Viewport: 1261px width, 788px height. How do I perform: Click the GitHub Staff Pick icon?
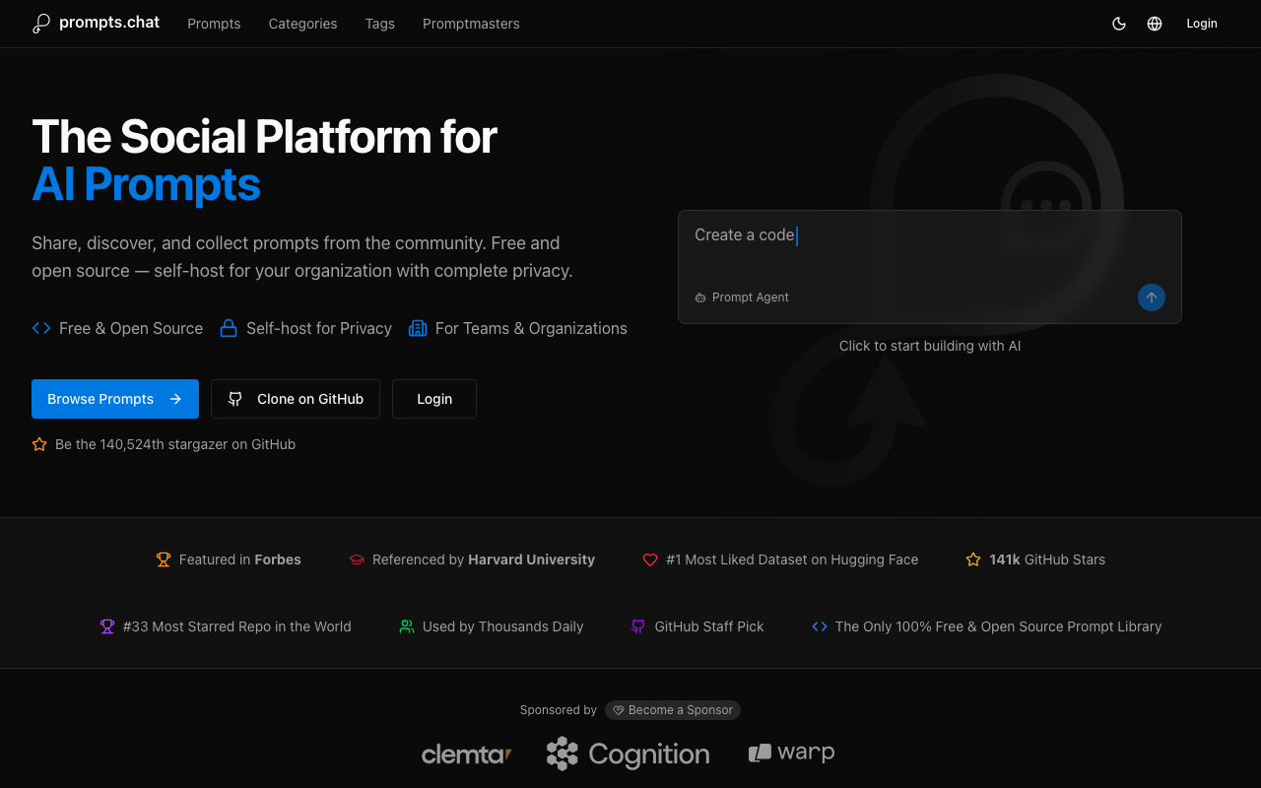[638, 626]
